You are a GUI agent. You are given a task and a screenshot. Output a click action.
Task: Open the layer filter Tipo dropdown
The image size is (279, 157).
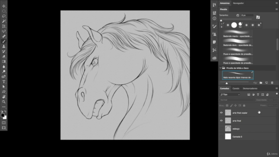[x=230, y=95]
